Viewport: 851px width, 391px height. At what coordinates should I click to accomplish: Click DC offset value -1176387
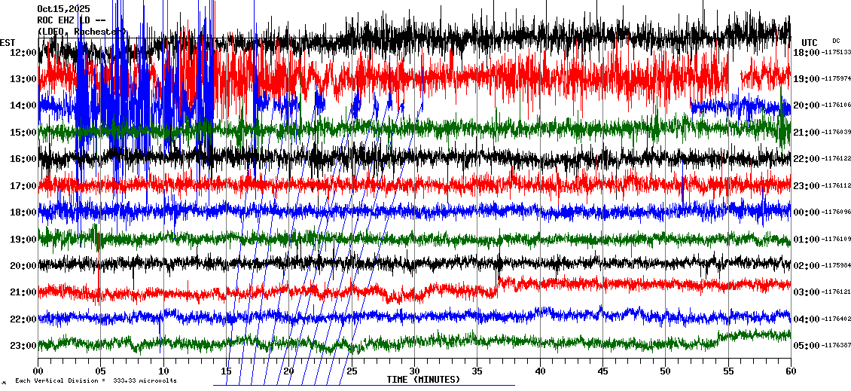pos(835,345)
